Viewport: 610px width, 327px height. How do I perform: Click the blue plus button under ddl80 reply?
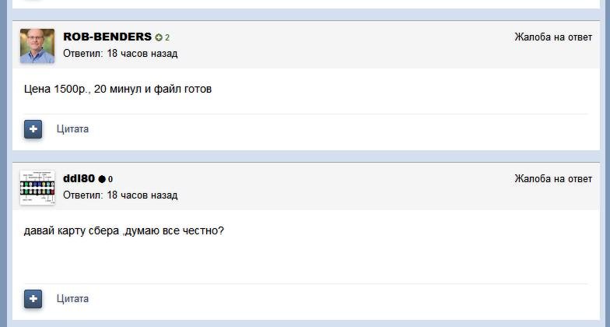(x=33, y=299)
